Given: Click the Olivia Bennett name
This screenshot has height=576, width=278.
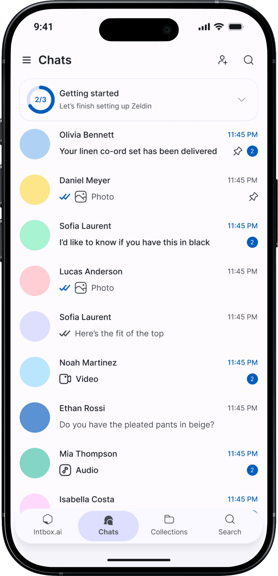Looking at the screenshot, I should point(86,135).
